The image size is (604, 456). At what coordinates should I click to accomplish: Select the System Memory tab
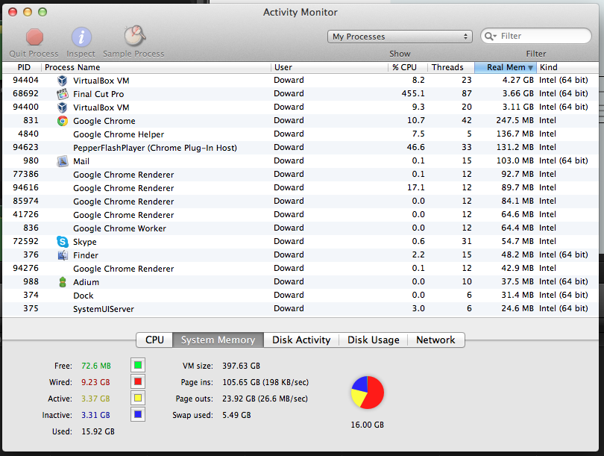pos(218,340)
